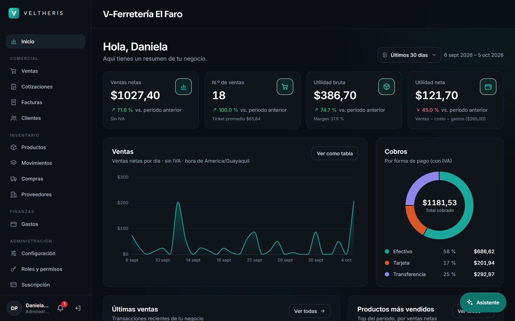This screenshot has width=515, height=321.
Task: Click the Facturas receipt icon
Action: pos(14,102)
